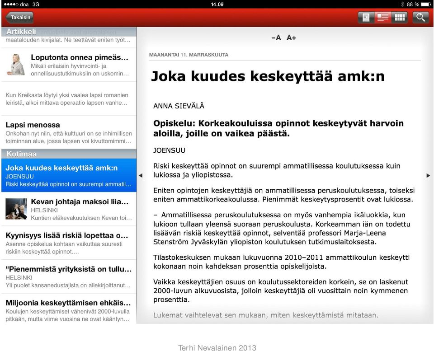Tap the Bluetooth status icon

pos(402,5)
